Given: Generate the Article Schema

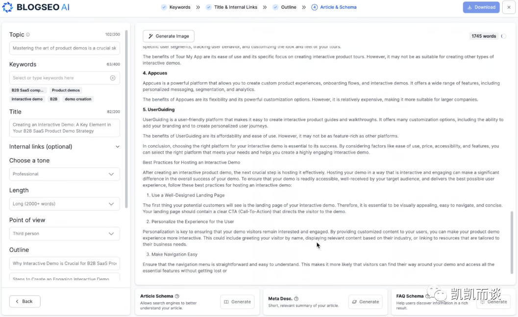Looking at the screenshot, I should click(x=237, y=302).
